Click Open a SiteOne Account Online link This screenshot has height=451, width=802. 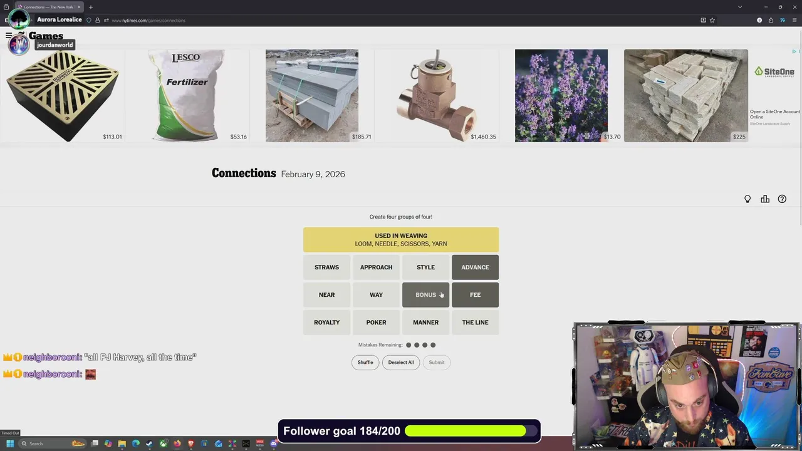click(x=775, y=114)
